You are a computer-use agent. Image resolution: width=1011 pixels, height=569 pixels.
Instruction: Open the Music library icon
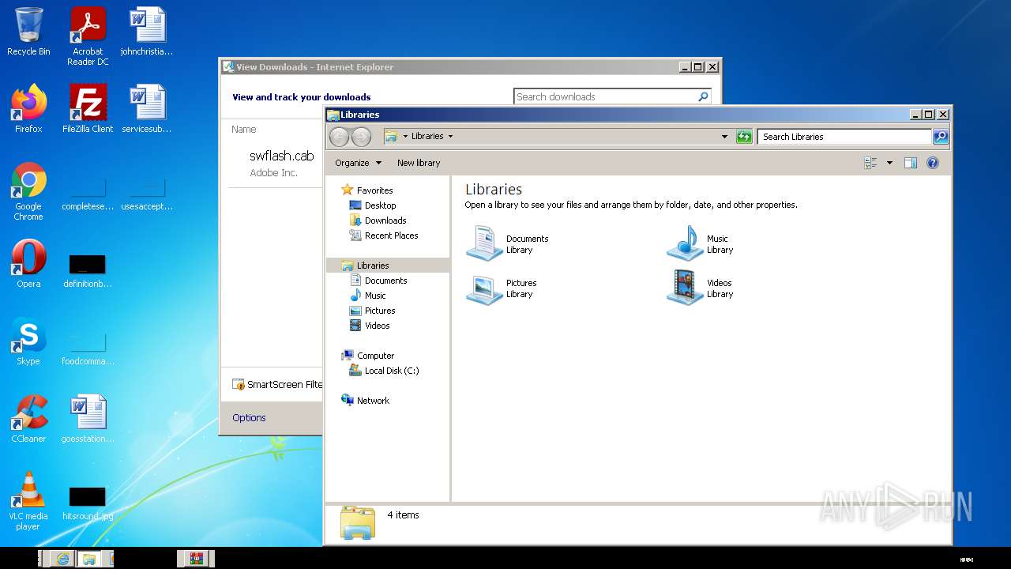(701, 243)
